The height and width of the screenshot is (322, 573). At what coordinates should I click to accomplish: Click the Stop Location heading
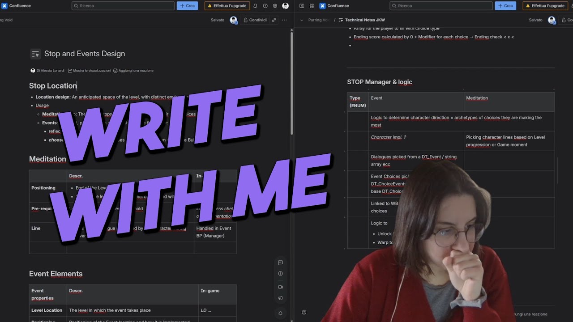[x=53, y=86]
